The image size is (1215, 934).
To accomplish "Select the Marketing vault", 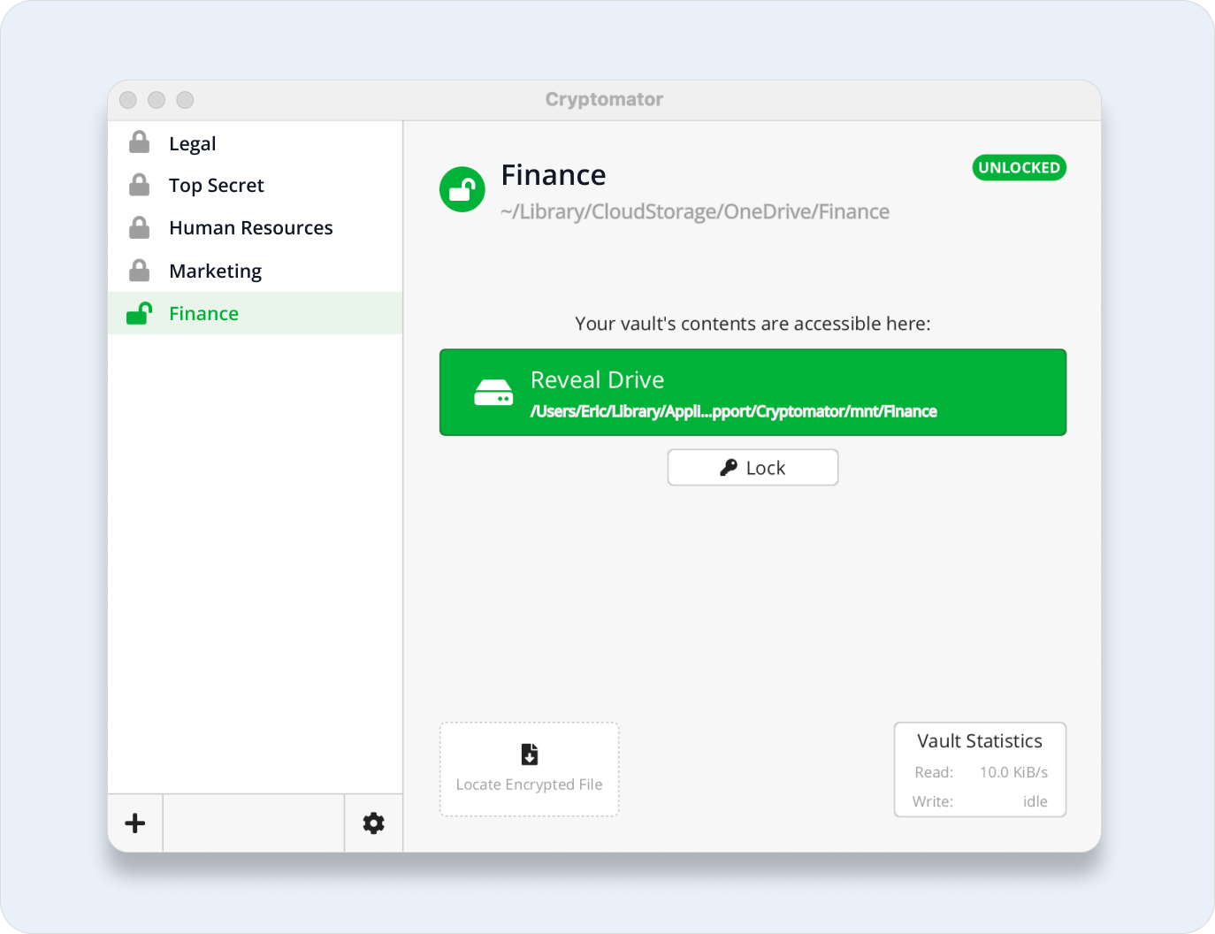I will pos(256,271).
